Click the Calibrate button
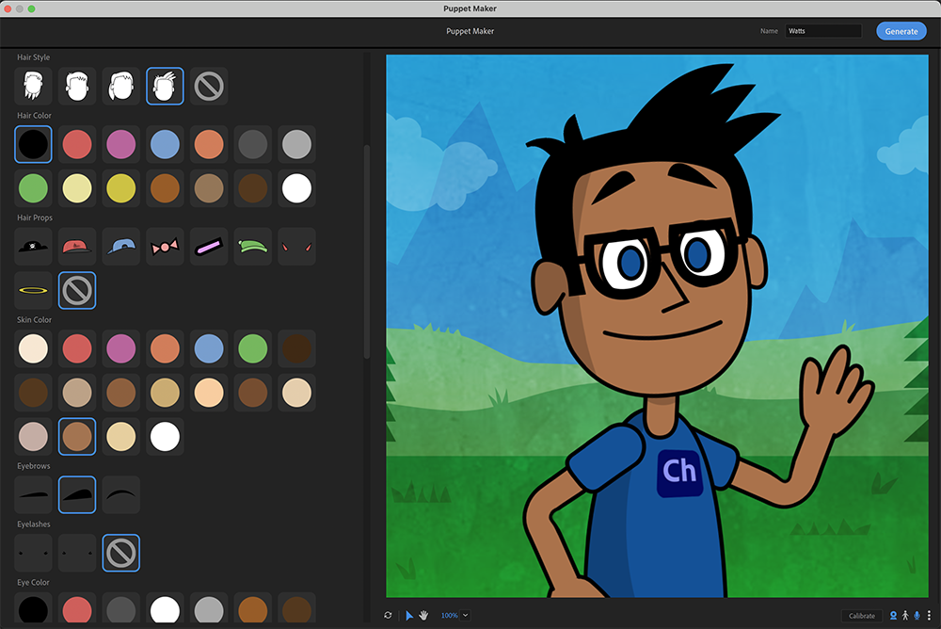The width and height of the screenshot is (941, 629). pyautogui.click(x=862, y=615)
